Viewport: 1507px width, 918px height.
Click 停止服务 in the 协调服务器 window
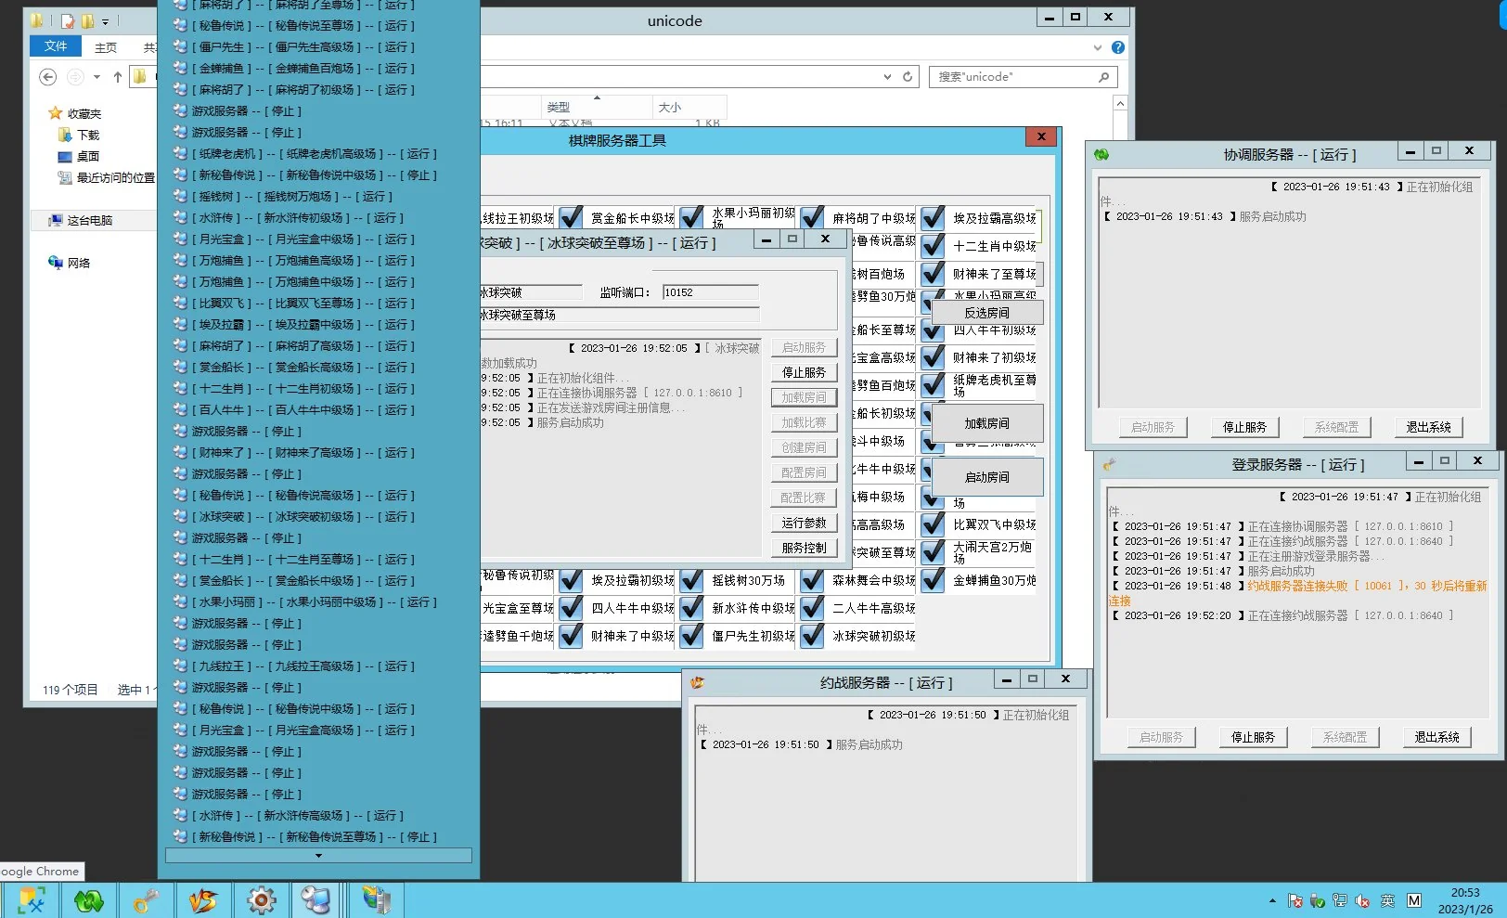point(1243,427)
